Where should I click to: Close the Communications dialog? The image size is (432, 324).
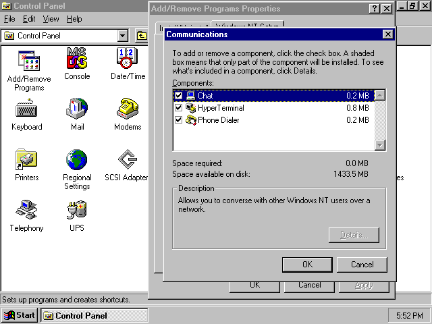(x=387, y=34)
